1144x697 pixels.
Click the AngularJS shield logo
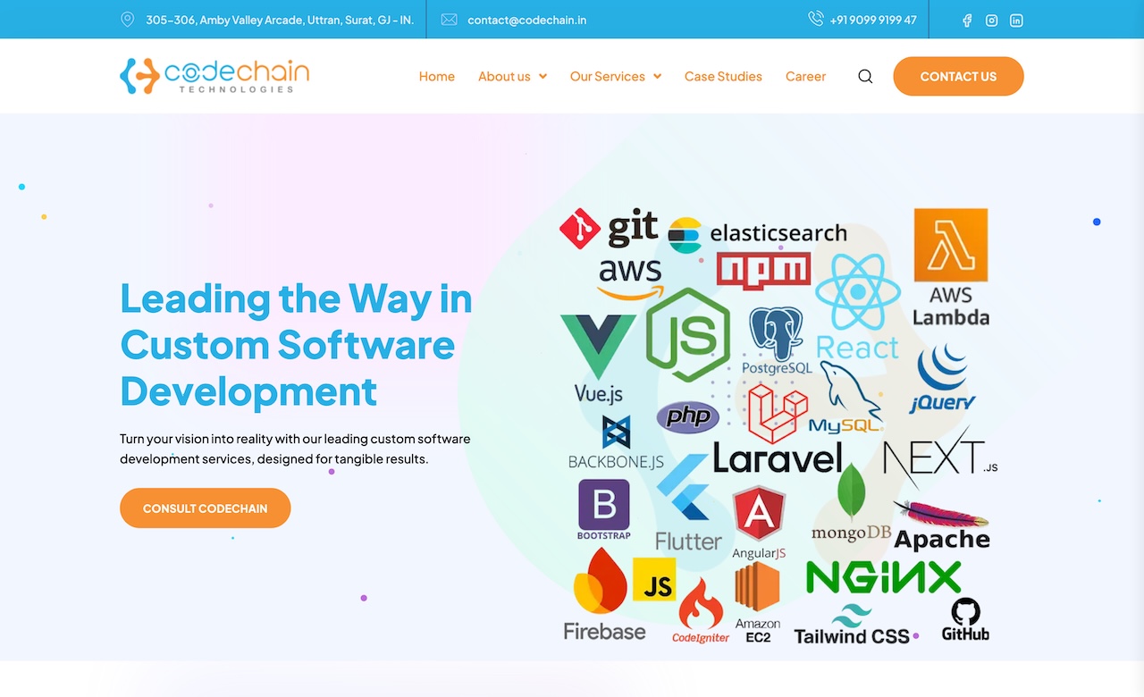tap(759, 523)
